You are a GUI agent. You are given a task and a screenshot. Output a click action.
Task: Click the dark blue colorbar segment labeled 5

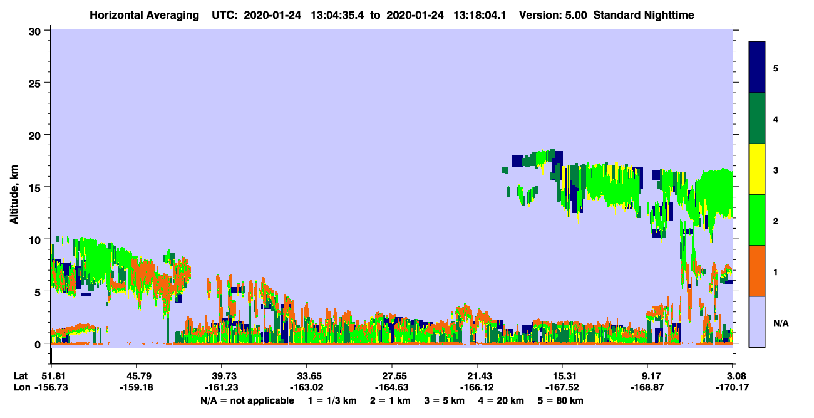pyautogui.click(x=757, y=68)
